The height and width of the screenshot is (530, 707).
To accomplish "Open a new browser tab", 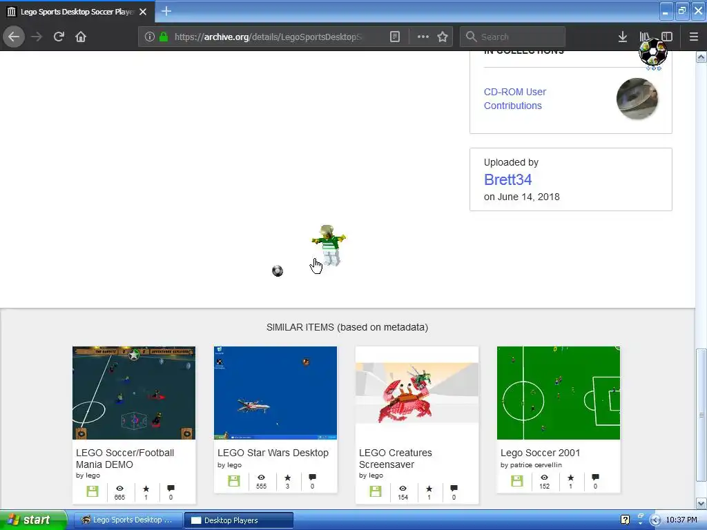I will tap(166, 11).
